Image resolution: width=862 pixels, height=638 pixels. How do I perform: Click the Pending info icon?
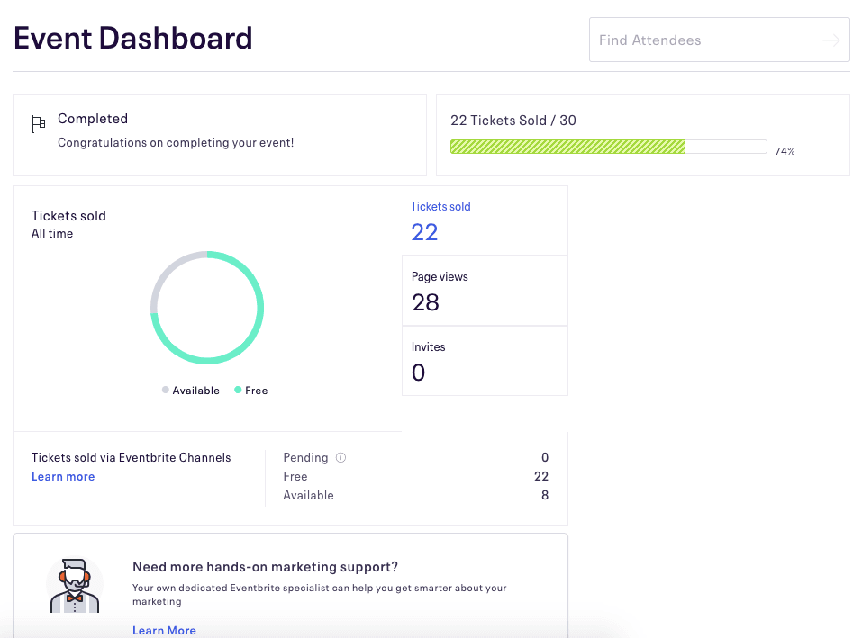coord(340,457)
